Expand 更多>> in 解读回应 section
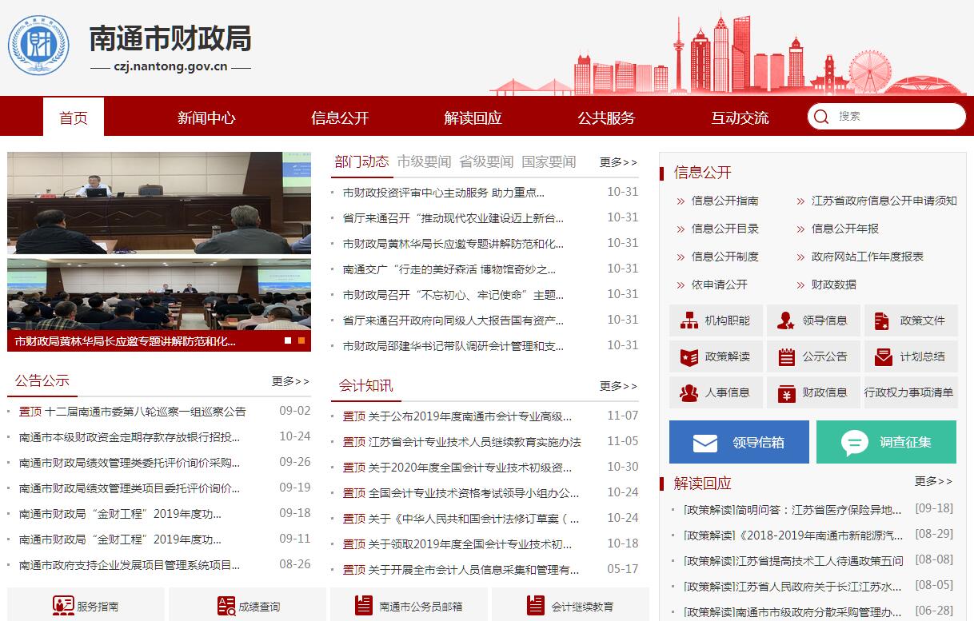Image resolution: width=974 pixels, height=621 pixels. pyautogui.click(x=933, y=481)
